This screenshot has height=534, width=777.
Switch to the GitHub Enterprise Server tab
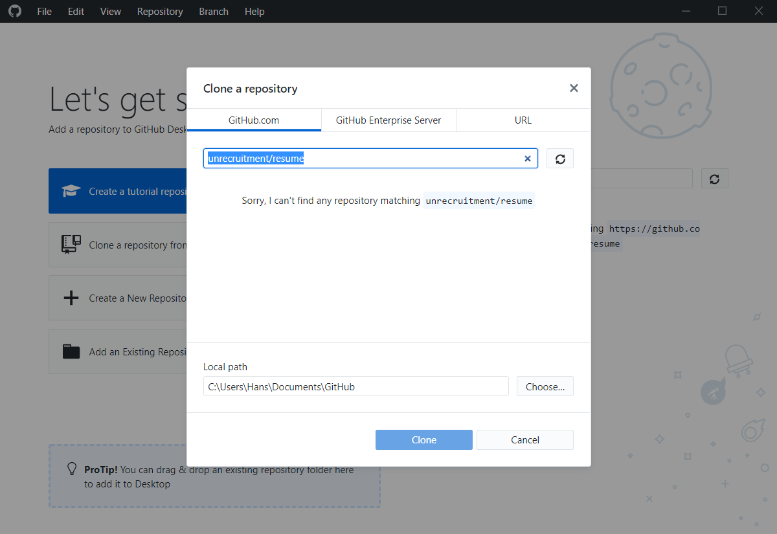[388, 120]
